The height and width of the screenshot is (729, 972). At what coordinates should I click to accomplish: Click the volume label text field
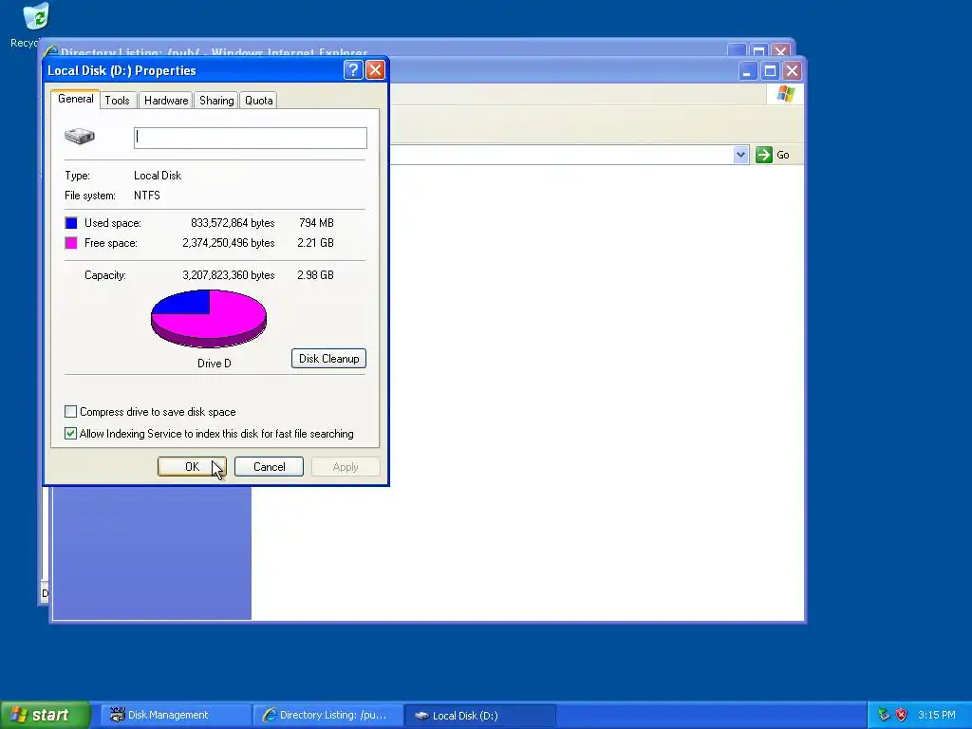(251, 138)
